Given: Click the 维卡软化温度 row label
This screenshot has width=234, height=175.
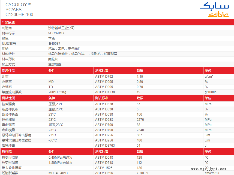Looking at the screenshot, I should coord(12,168).
